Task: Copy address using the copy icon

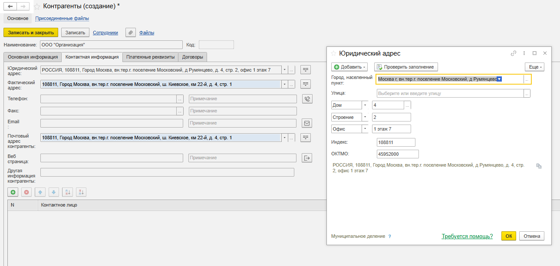Action: point(539,166)
